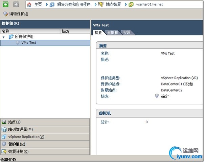Click the VMs Test panel title
204x162 pixels.
coord(101,25)
